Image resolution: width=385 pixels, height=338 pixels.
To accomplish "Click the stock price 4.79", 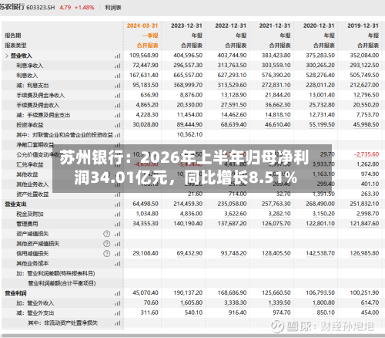I will [x=65, y=8].
